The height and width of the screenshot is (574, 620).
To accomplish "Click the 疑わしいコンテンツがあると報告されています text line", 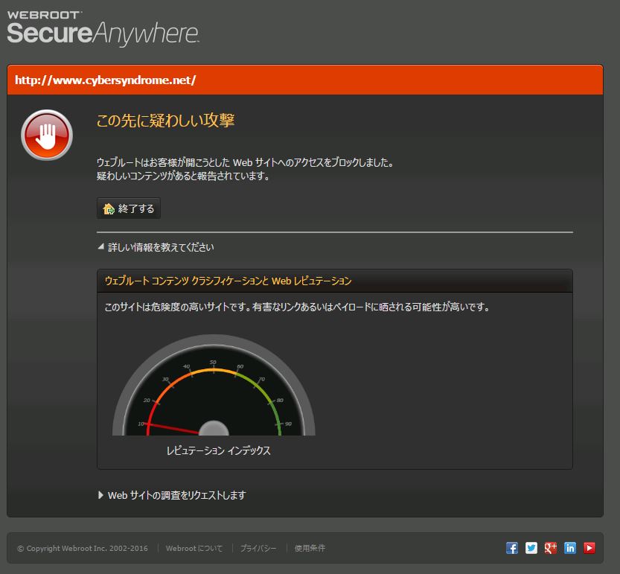I will pos(183,176).
